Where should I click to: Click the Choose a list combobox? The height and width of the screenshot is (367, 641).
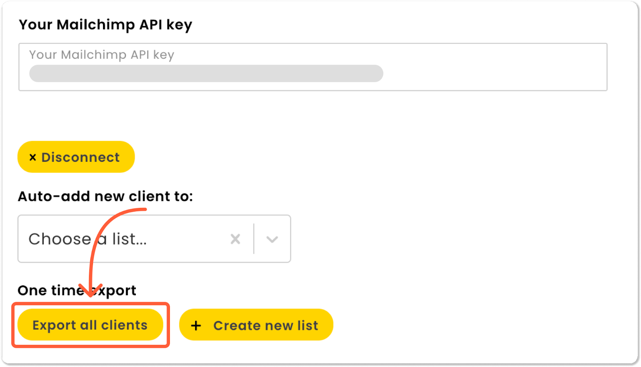(x=120, y=239)
